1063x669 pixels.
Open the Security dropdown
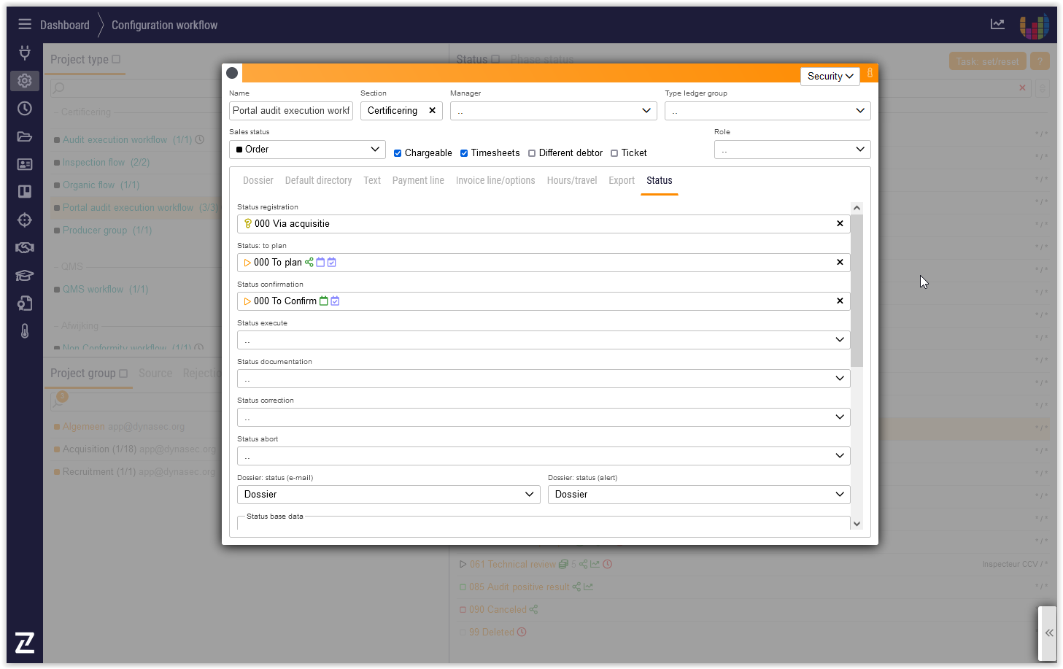pyautogui.click(x=830, y=76)
